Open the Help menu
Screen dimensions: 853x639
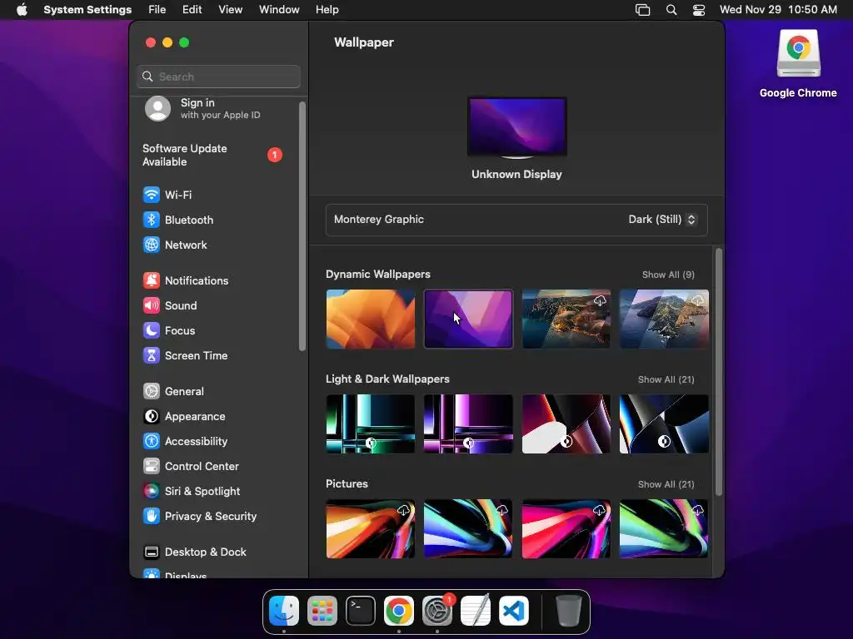(x=327, y=10)
